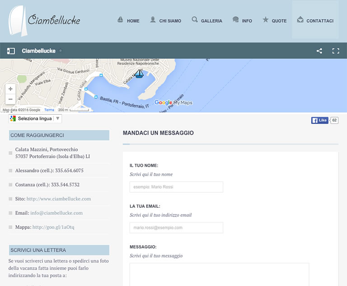
Task: Open the www.ciambellucke.com site link
Action: pos(59,199)
